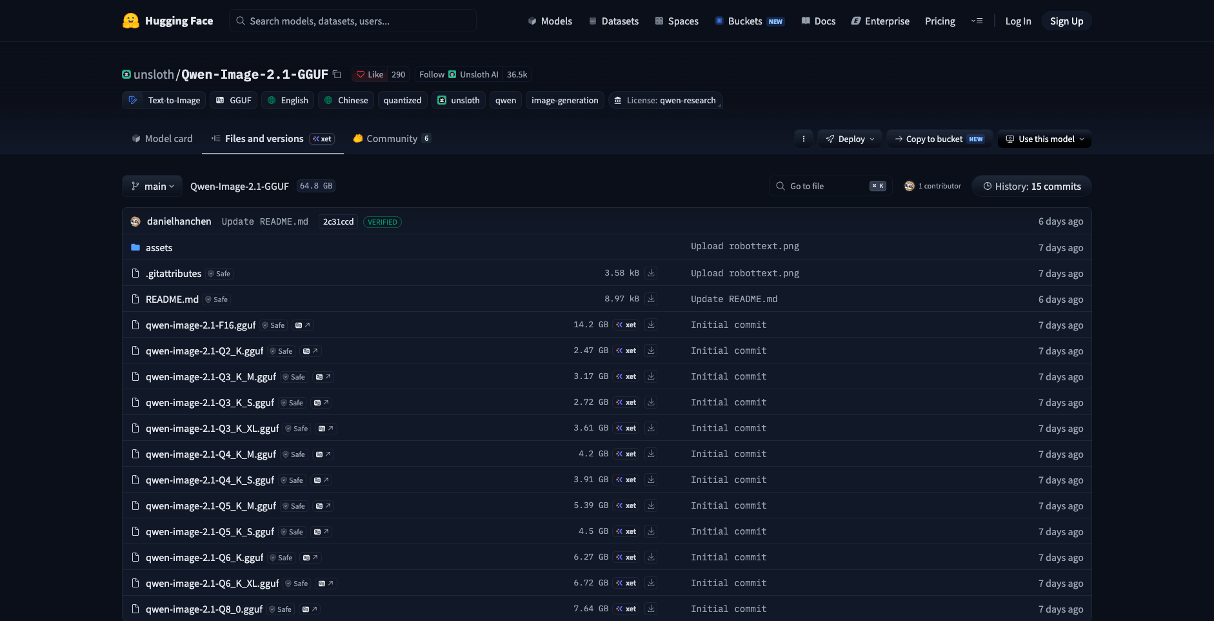Open Enterprise in top navigation

pos(880,21)
